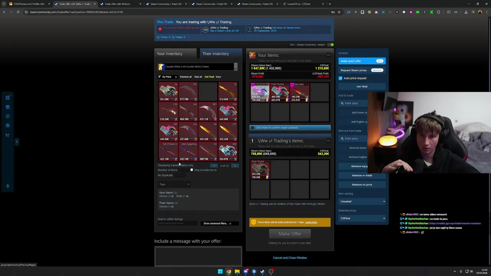This screenshot has height=276, width=491.
Task: Open the left sidebar chart icon
Action: (8, 135)
